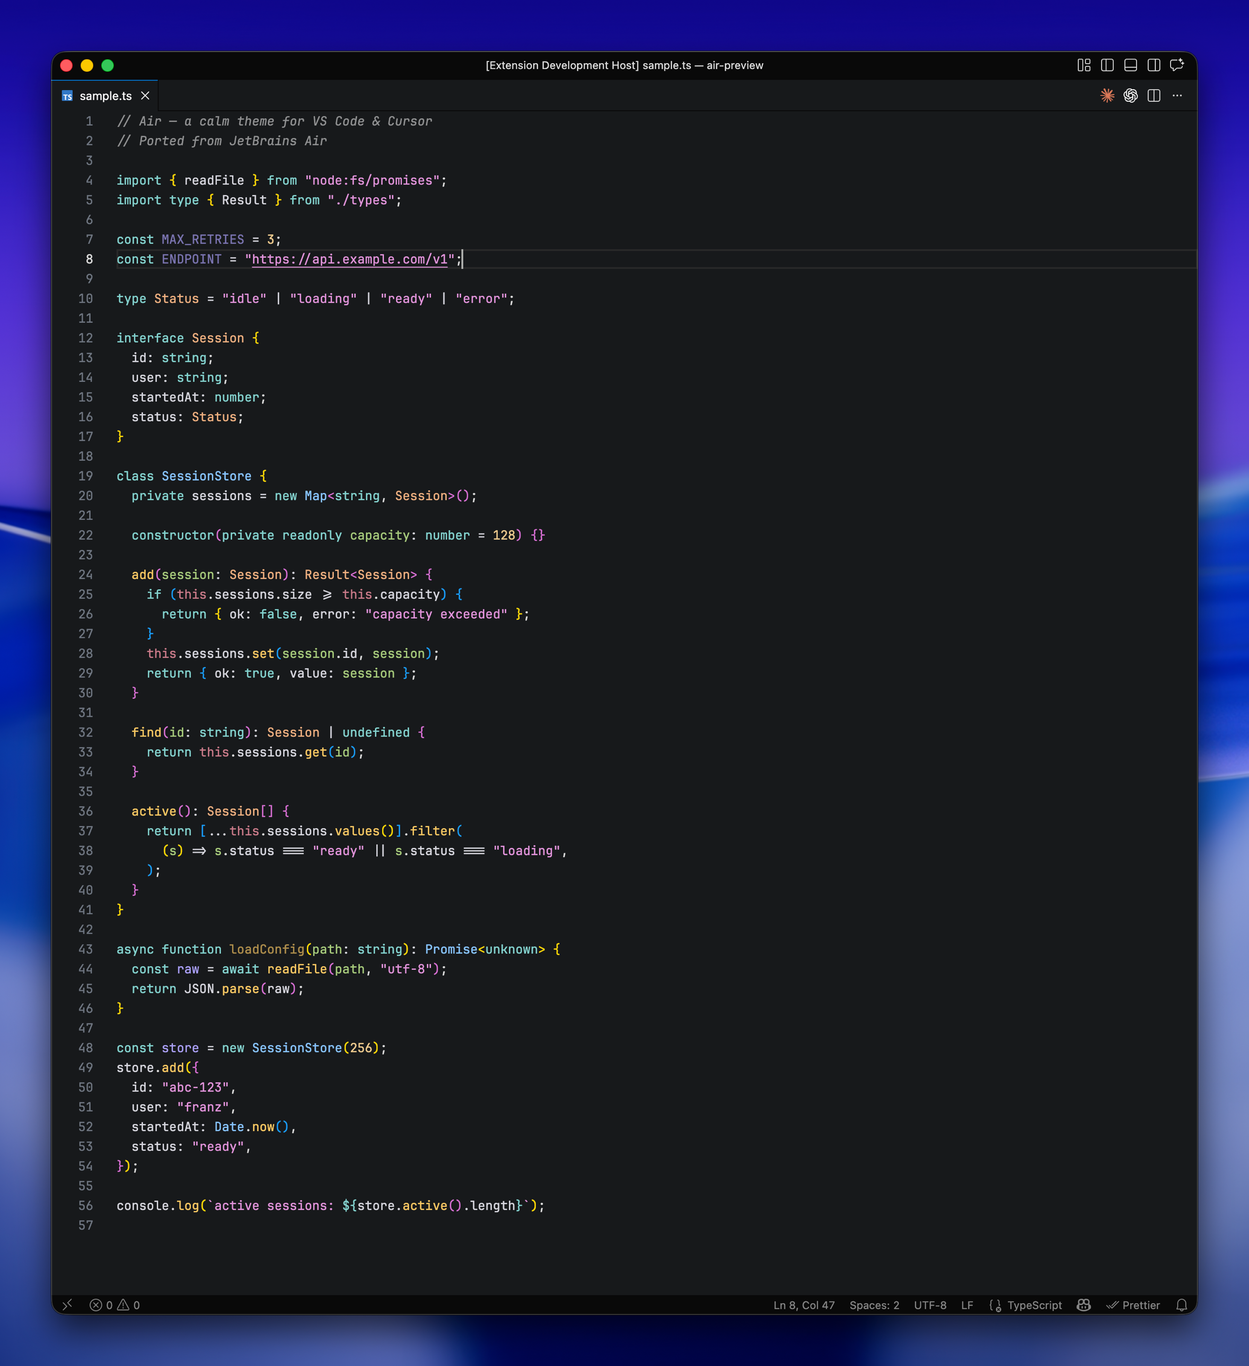This screenshot has width=1249, height=1366.
Task: Click the "abc-123" string value
Action: 195,1088
